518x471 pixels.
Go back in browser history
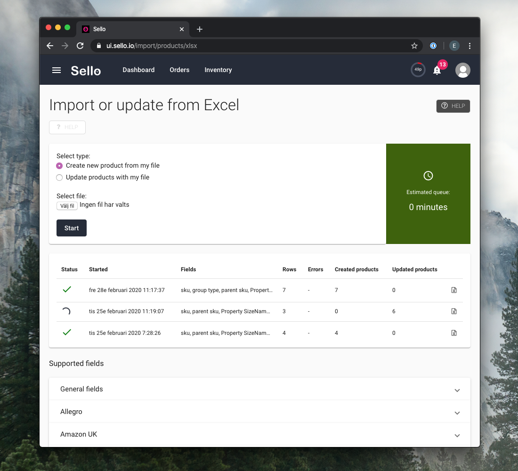pyautogui.click(x=50, y=46)
